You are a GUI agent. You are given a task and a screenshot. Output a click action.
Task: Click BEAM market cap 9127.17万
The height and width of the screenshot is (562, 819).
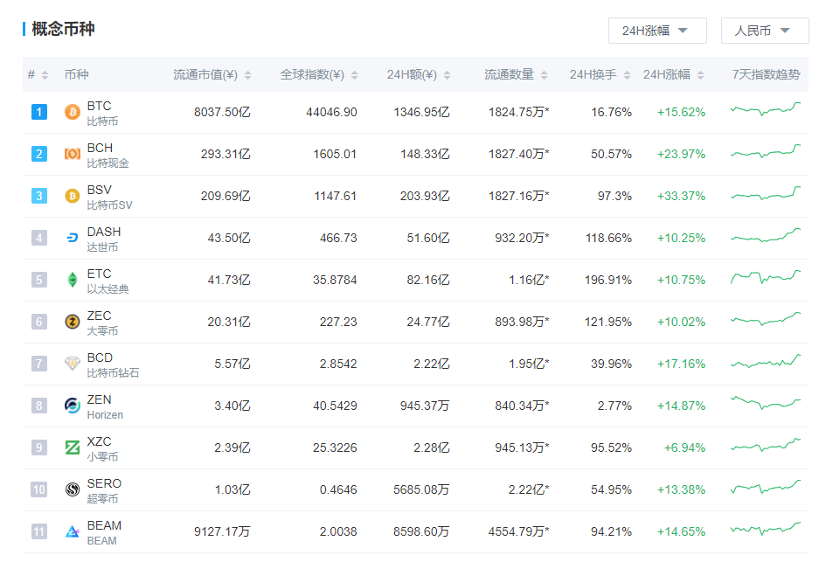point(222,531)
